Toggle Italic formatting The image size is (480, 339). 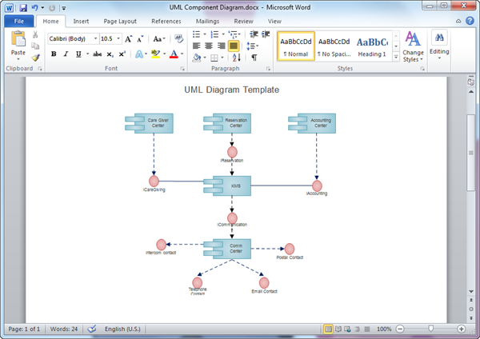click(x=66, y=54)
